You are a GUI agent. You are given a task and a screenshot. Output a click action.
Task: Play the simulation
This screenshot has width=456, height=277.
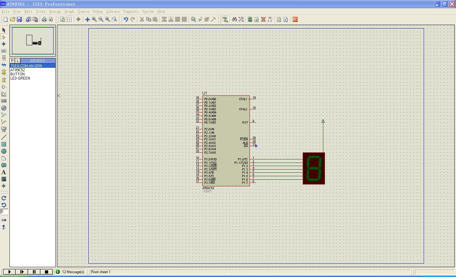[x=9, y=272]
